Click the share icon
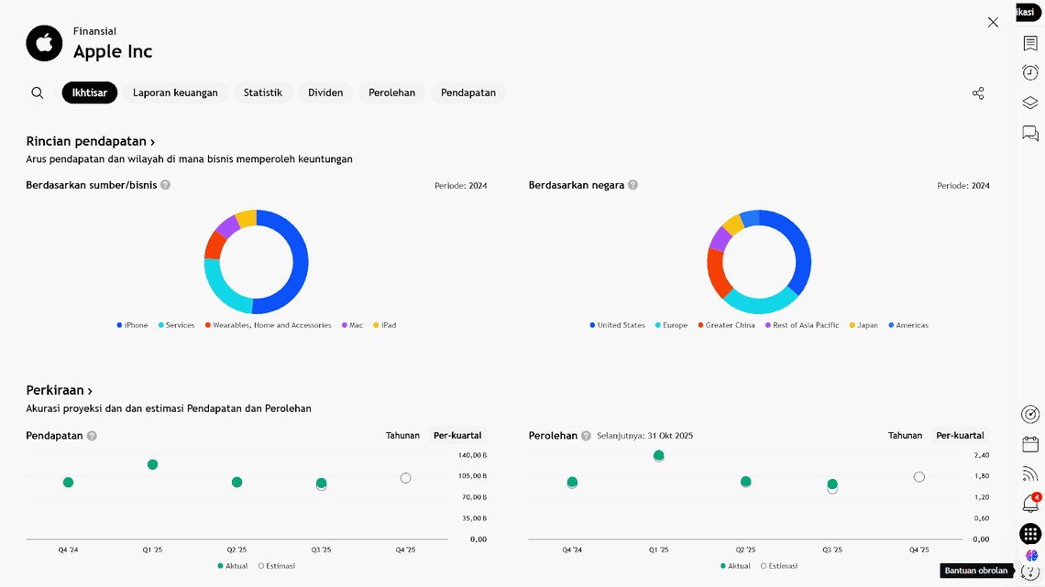 [978, 93]
